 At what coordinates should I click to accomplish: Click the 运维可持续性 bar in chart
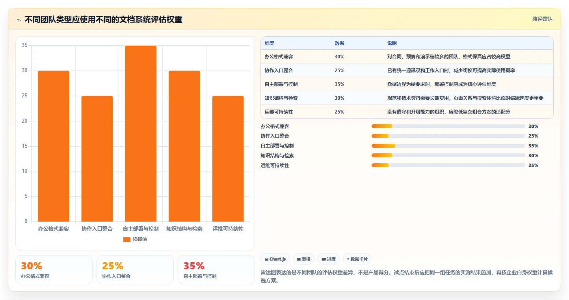(228, 159)
